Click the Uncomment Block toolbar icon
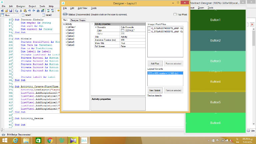This screenshot has height=144, width=256. tap(53, 11)
